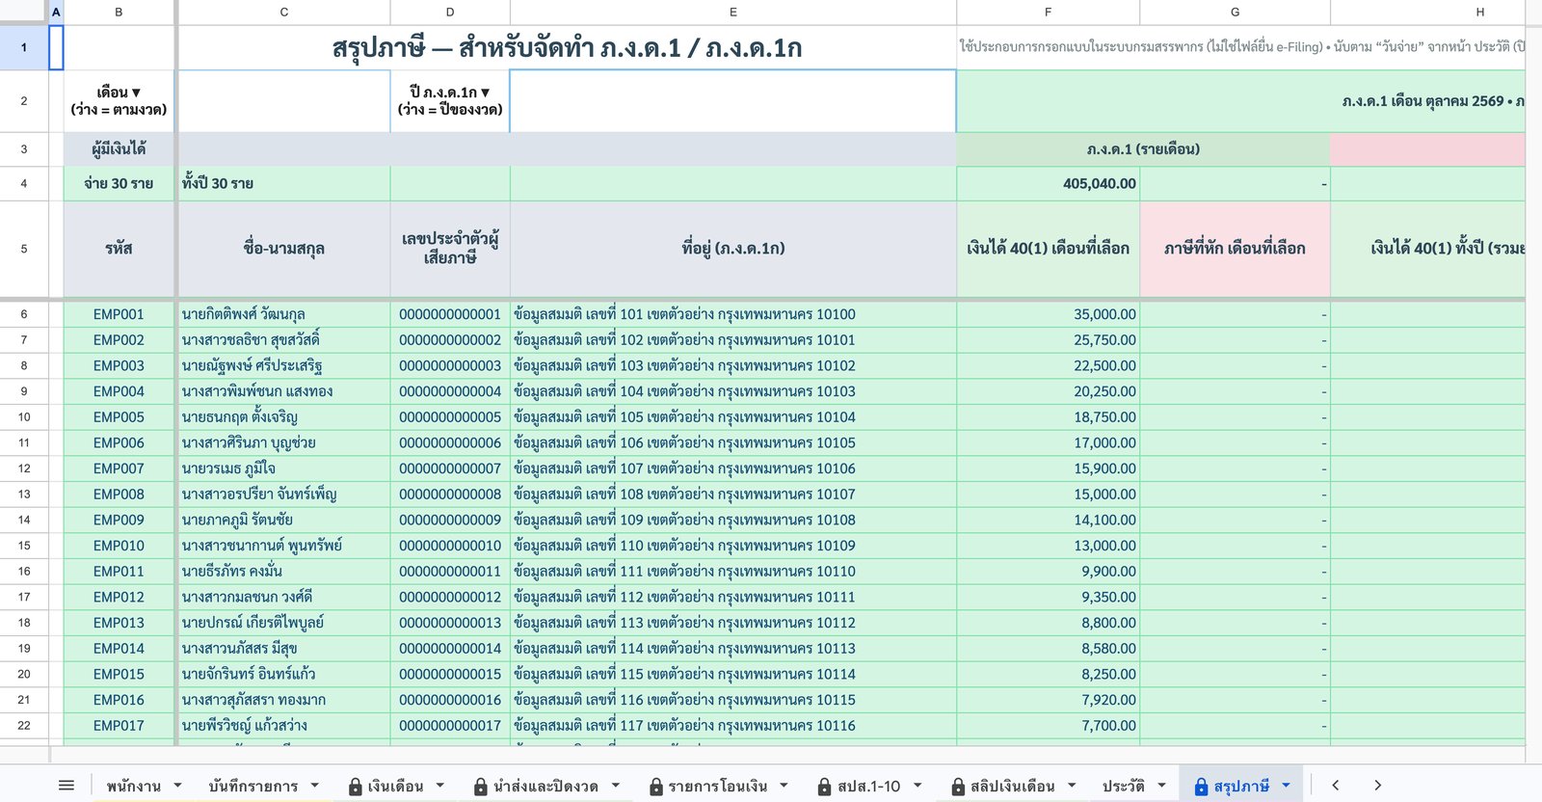Click income cell 7,700.00 for EMP017
Viewport: 1542px width, 802px height.
(1048, 726)
